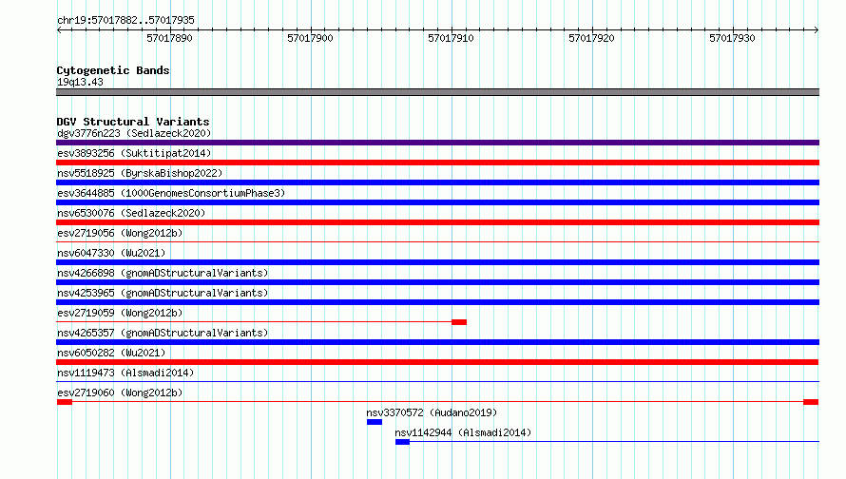Open nsv4265357 (gnomADStructuralVariants) label
Screen dimensions: 846x479
pyautogui.click(x=163, y=333)
